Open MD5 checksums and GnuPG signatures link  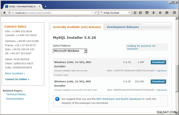(x=119, y=99)
